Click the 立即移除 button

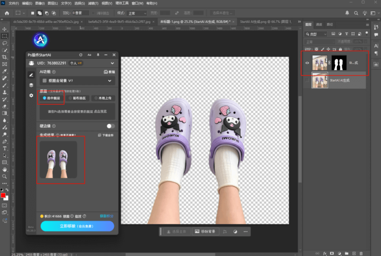(77, 226)
